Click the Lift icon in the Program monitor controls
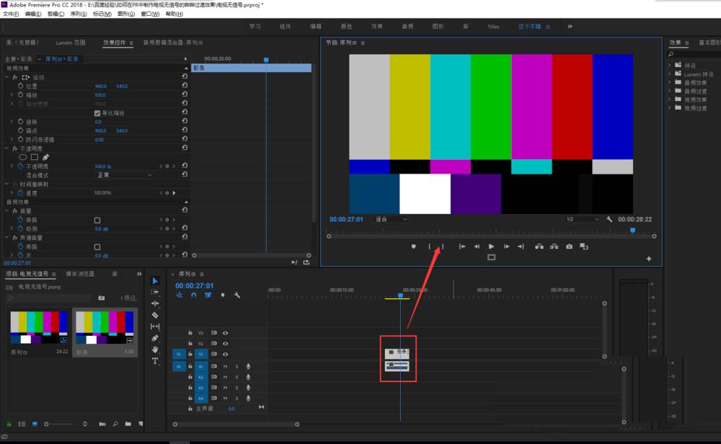This screenshot has height=444, width=721. [539, 247]
